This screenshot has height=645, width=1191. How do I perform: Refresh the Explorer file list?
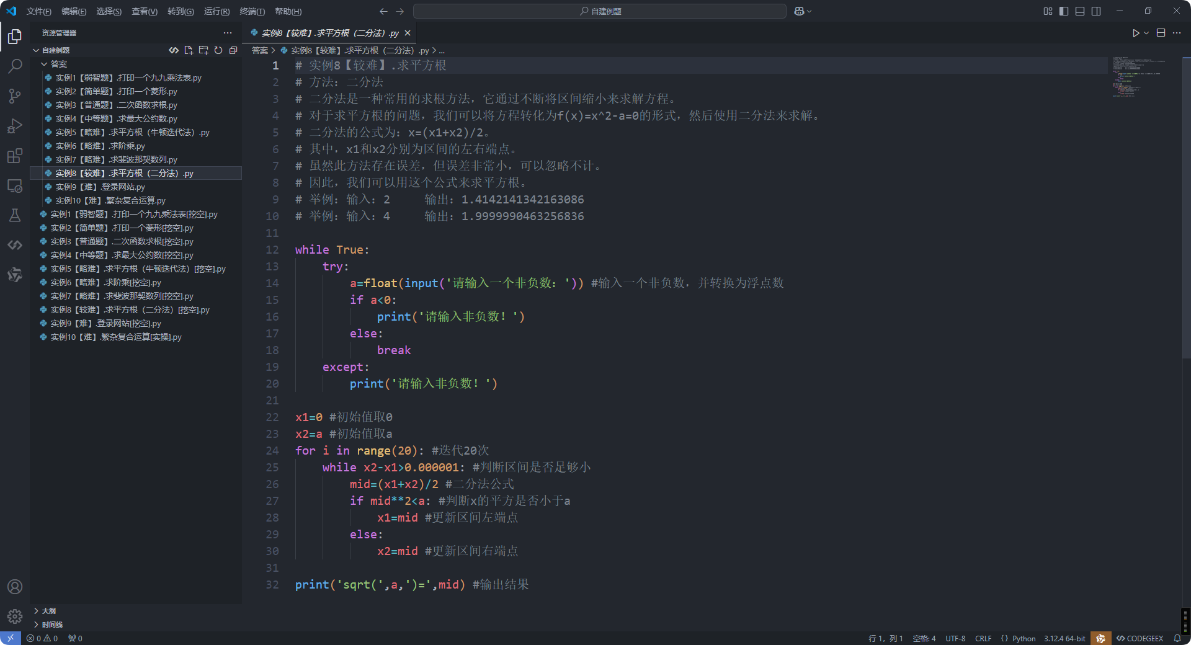[218, 50]
